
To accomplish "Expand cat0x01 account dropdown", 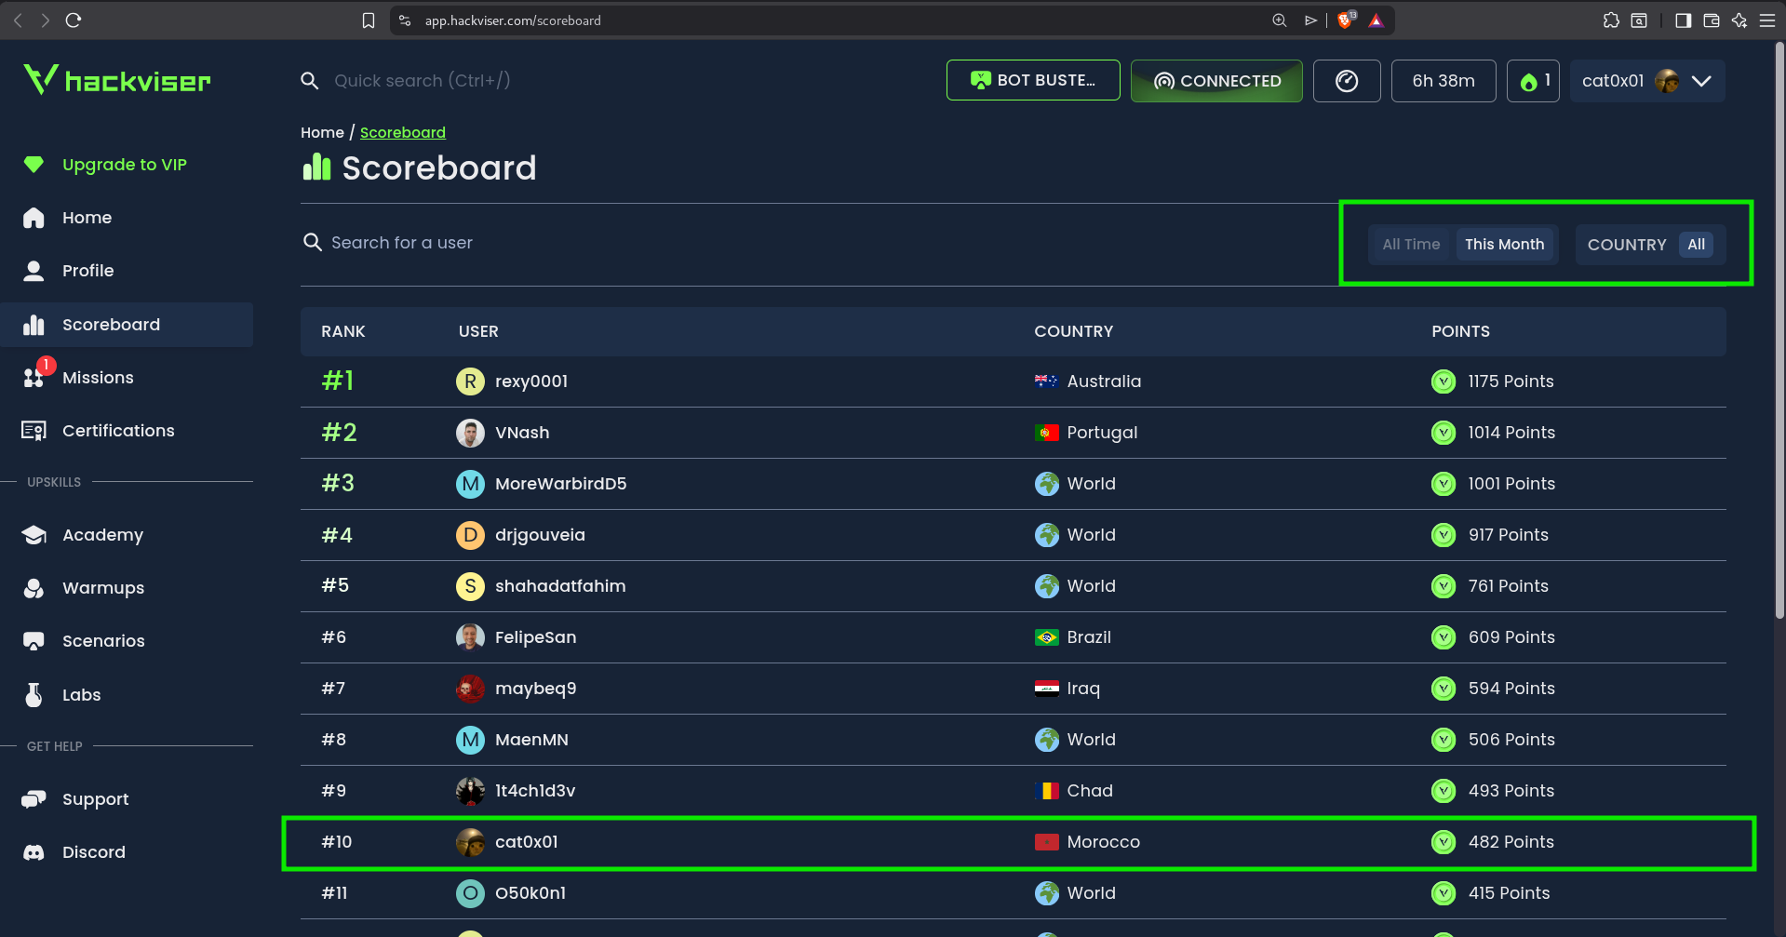I will (1646, 81).
